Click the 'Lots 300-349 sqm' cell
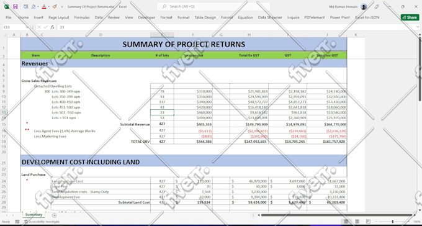The image size is (422, 226). pyautogui.click(x=66, y=91)
